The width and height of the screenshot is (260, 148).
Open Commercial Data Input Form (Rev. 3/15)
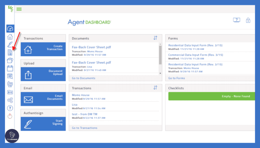click(196, 55)
